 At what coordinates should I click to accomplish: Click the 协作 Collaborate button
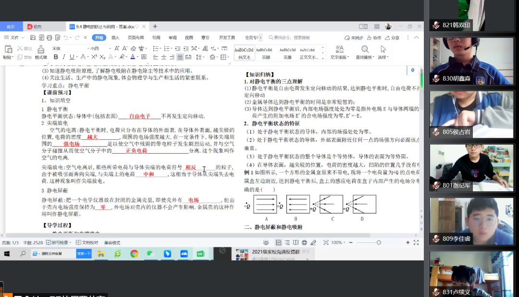pos(374,37)
